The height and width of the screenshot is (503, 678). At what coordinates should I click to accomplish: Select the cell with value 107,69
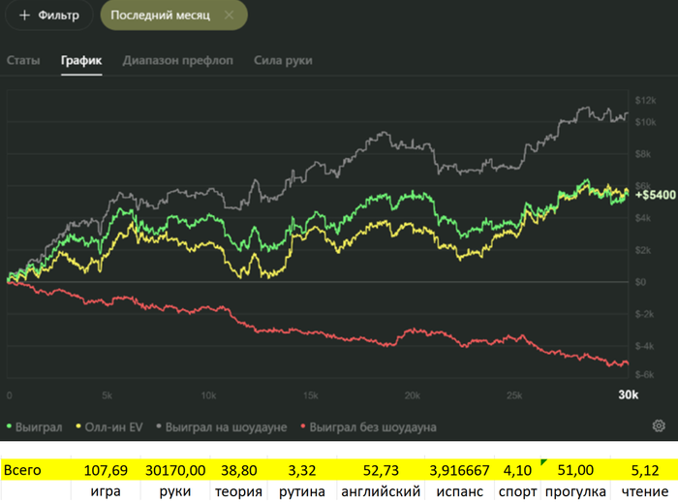coord(106,470)
